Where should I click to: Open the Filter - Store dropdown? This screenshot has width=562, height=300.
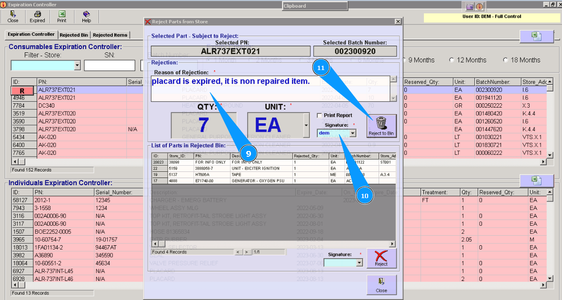[x=78, y=65]
